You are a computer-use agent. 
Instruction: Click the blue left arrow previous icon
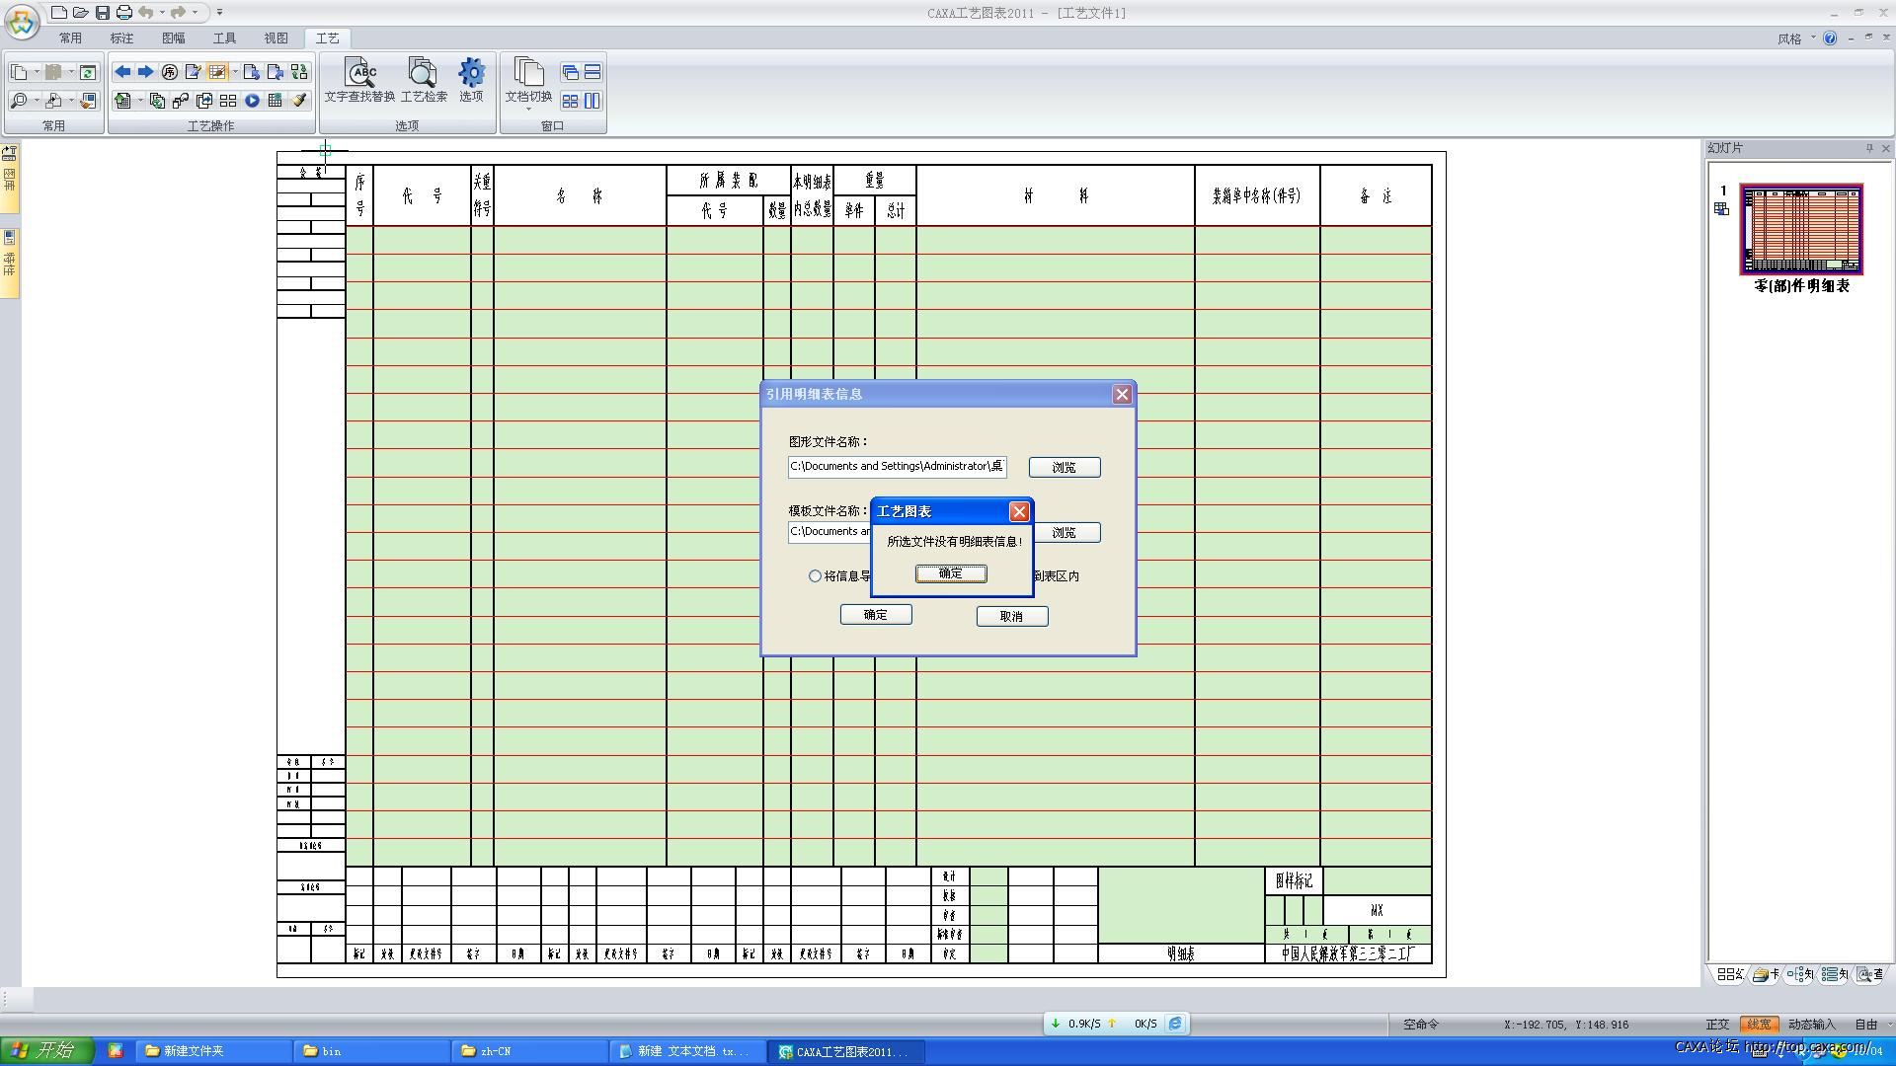[x=122, y=72]
